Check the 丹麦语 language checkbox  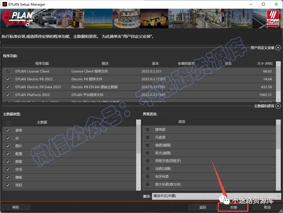click(x=148, y=137)
